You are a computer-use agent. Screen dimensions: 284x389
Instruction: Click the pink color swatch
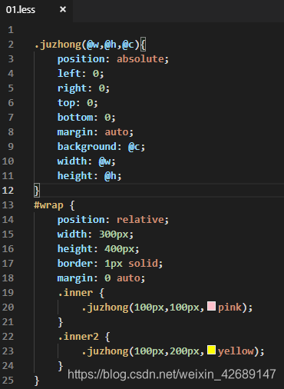211,306
